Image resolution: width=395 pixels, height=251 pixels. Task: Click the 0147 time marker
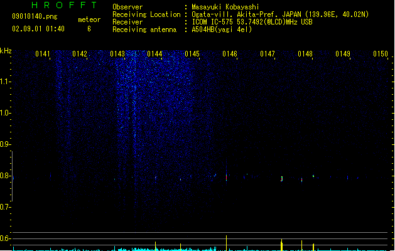(268, 54)
